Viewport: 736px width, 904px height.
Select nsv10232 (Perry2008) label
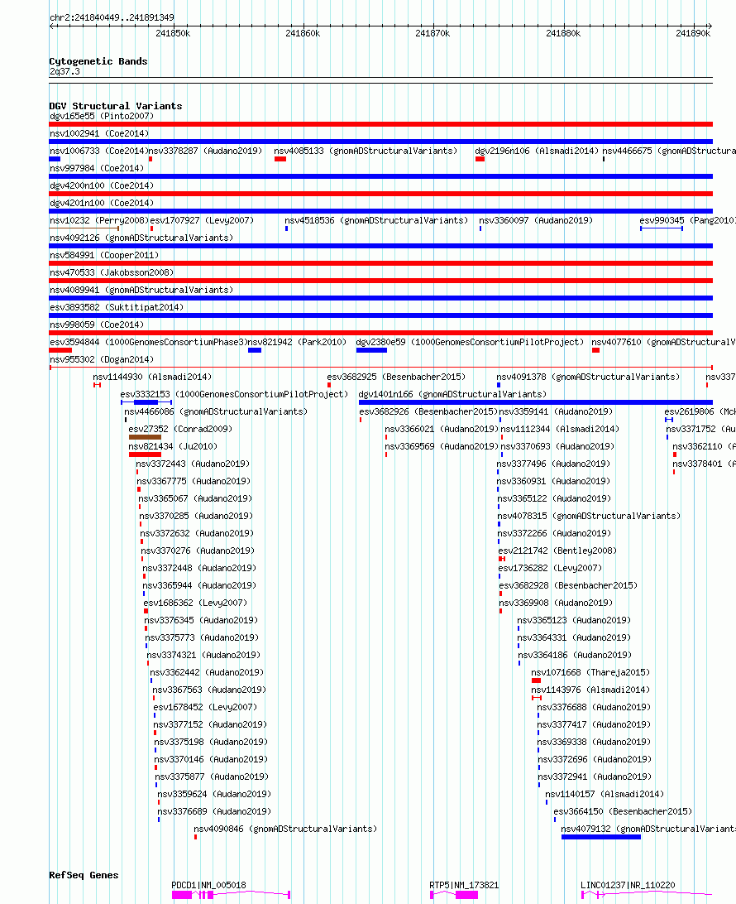[x=99, y=220]
